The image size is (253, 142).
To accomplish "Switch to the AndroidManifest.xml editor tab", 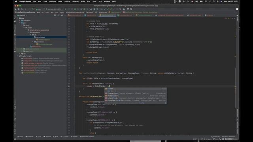I will coord(125,15).
